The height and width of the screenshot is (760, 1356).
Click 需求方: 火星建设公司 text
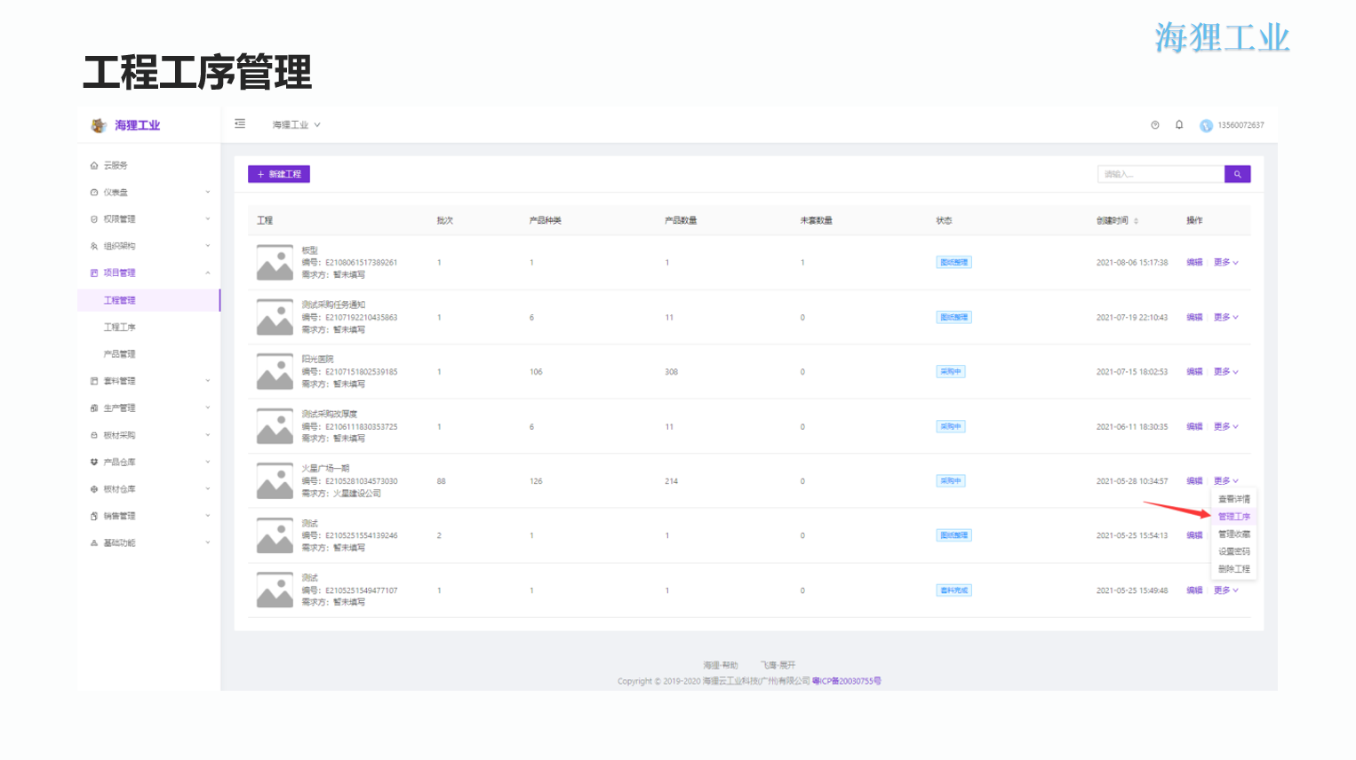(x=341, y=494)
